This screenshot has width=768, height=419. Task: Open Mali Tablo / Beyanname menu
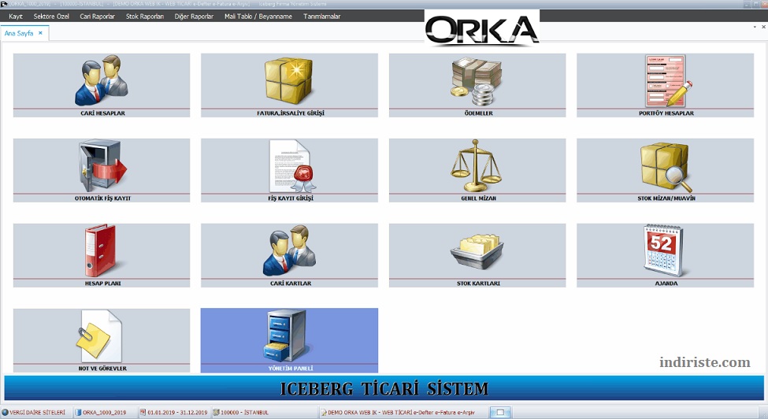[x=258, y=17]
